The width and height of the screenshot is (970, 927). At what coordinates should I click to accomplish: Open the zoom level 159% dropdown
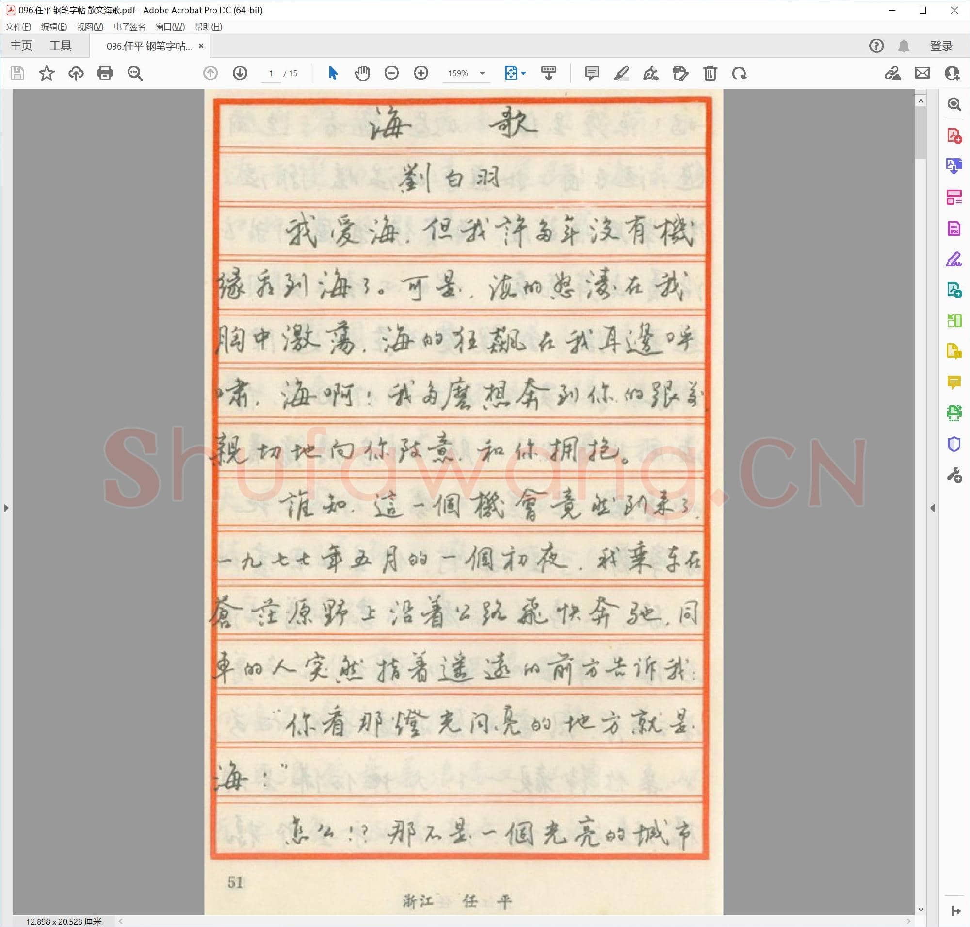click(482, 73)
